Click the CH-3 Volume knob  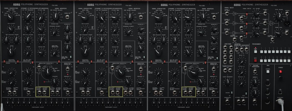pos(256,33)
